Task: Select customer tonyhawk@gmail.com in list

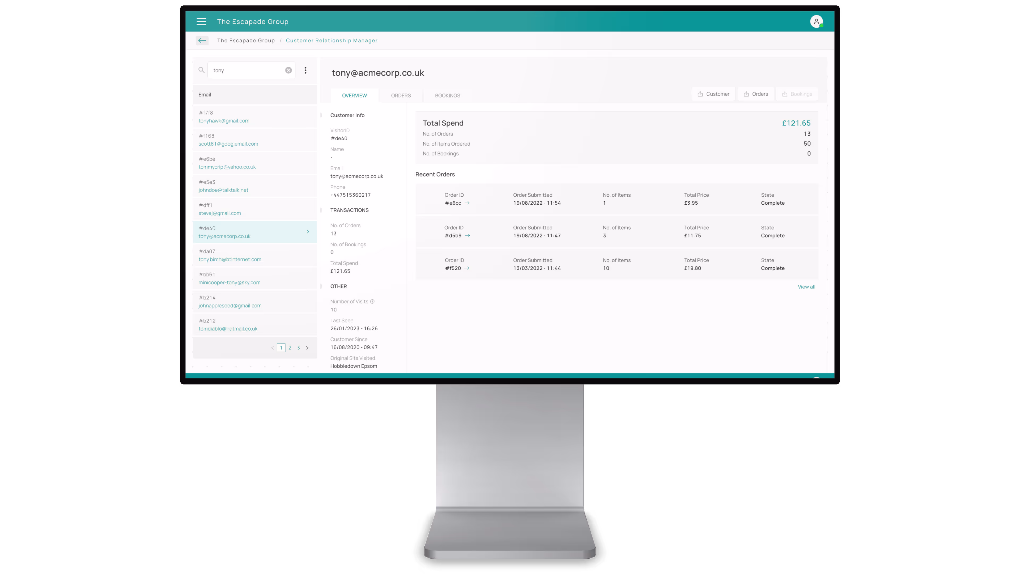Action: (224, 121)
